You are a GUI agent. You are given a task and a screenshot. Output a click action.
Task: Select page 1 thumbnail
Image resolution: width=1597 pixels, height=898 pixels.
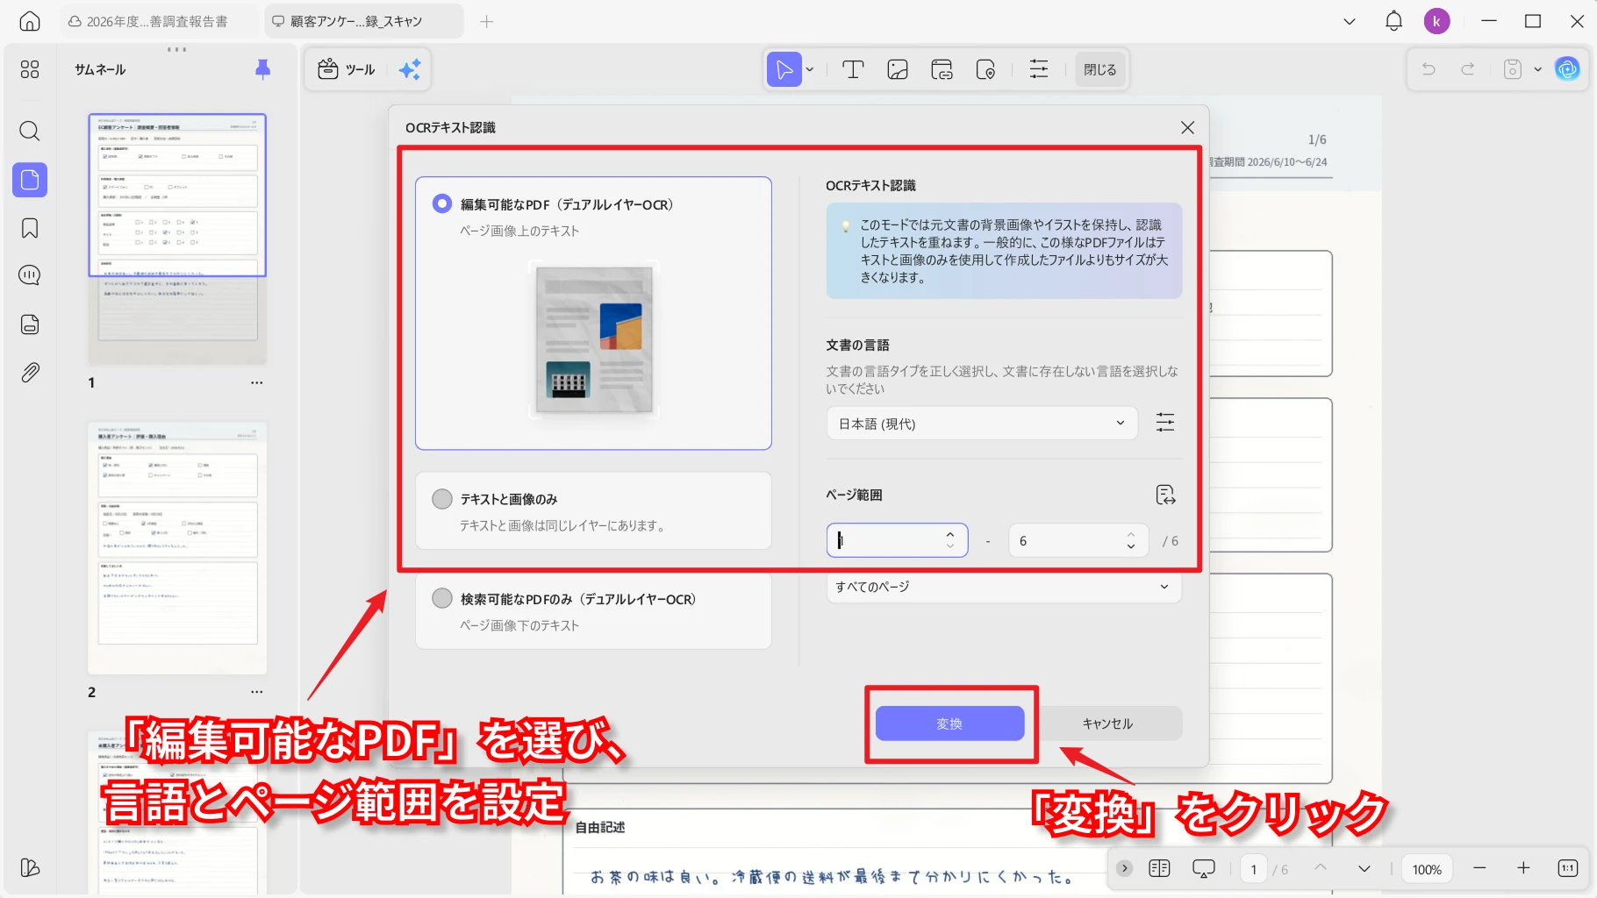point(177,239)
